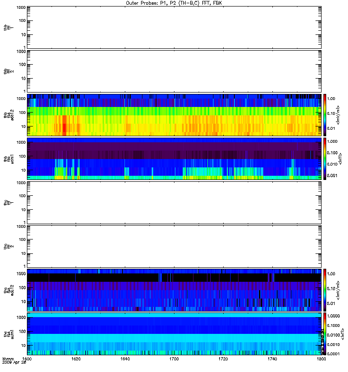348x372 pixels.
Task: Click the 'thc fff 2' panel label
Action: (x=8, y=246)
